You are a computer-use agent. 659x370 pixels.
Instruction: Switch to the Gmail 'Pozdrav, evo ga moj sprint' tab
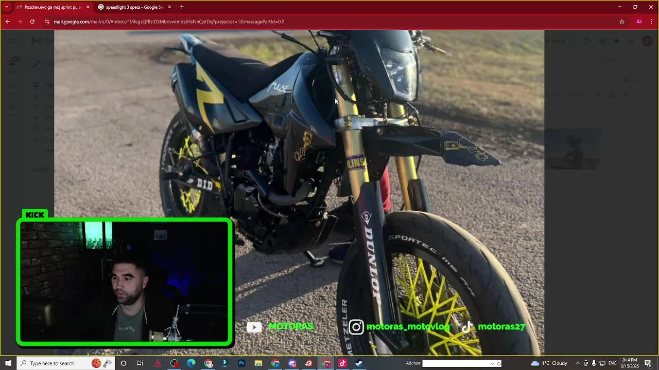point(53,7)
